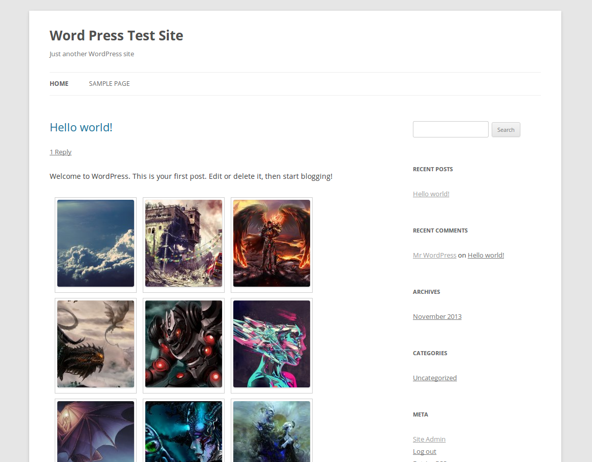Image resolution: width=592 pixels, height=462 pixels.
Task: Open the purple bat-wing dragon thumbnail
Action: 96,431
